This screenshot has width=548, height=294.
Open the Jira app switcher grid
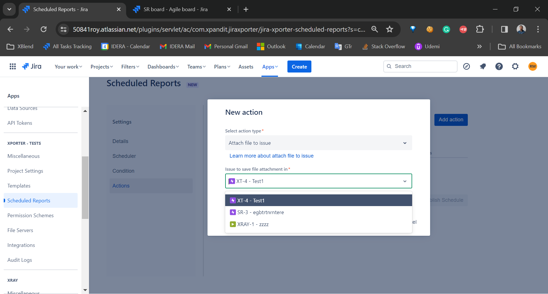coord(13,67)
